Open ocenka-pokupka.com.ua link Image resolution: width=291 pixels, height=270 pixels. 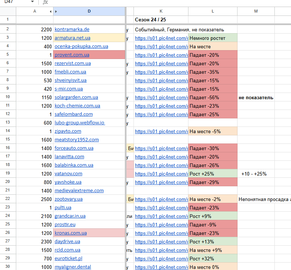click(x=81, y=46)
